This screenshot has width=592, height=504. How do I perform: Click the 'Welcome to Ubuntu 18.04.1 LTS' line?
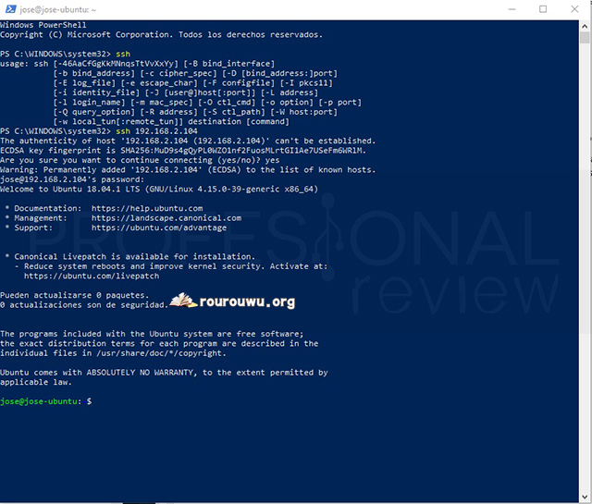(x=159, y=190)
